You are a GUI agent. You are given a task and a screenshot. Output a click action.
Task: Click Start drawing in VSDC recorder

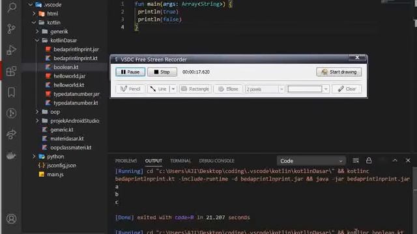[339, 72]
